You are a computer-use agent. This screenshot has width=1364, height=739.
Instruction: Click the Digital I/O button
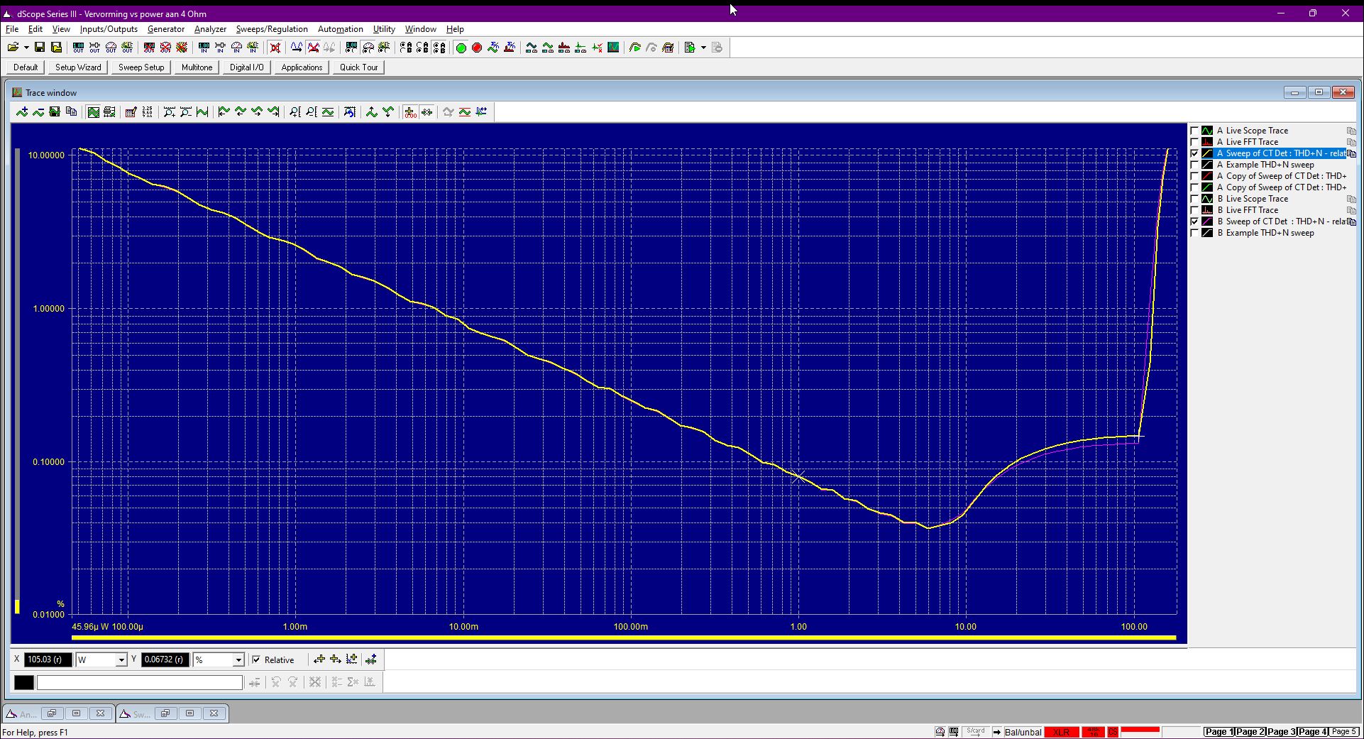point(246,67)
